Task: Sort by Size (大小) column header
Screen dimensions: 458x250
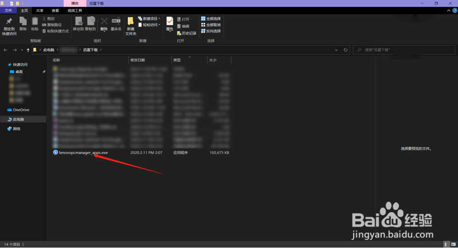Action: [219, 60]
